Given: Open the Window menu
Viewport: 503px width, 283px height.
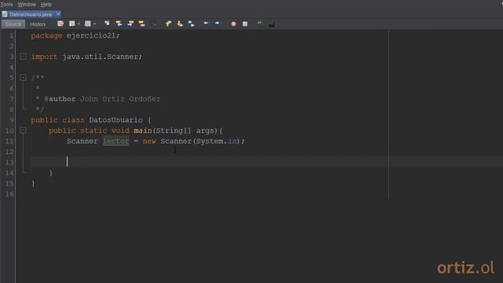Looking at the screenshot, I should [x=27, y=5].
